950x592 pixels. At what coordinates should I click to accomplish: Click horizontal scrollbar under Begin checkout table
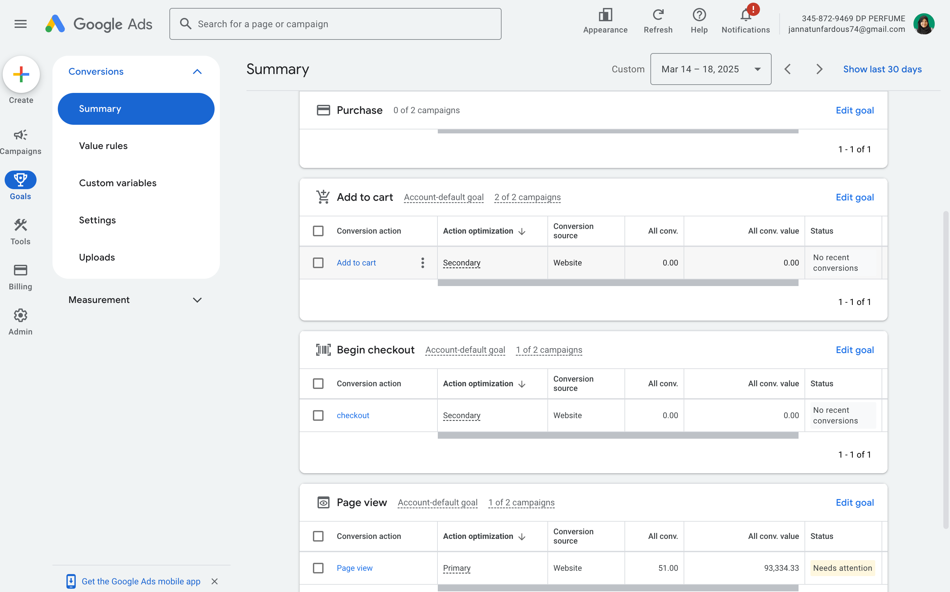coord(617,435)
